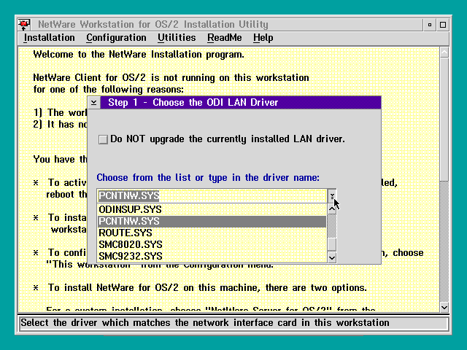Minimize the Installation Utility window
Image resolution: width=467 pixels, height=350 pixels.
tap(430, 25)
